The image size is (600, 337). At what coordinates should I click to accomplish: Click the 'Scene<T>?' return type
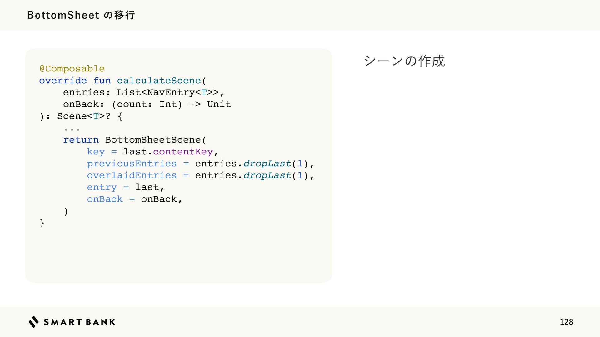[84, 116]
